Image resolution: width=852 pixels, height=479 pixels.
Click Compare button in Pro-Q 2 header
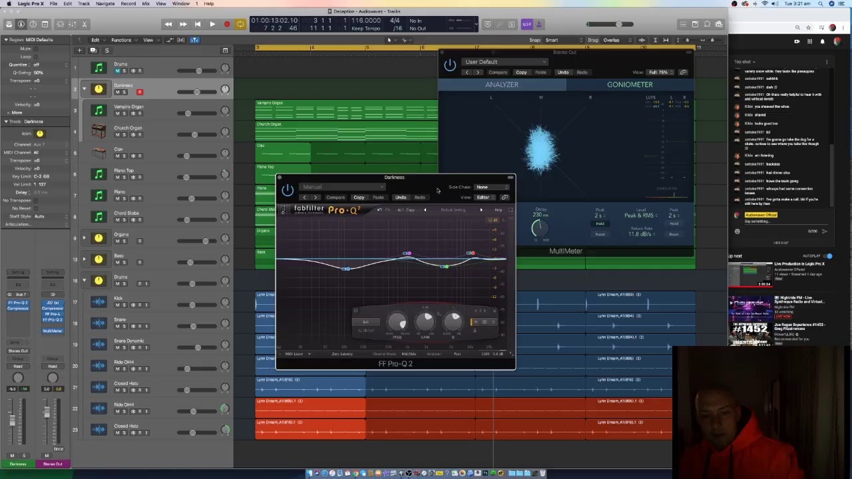coord(335,198)
